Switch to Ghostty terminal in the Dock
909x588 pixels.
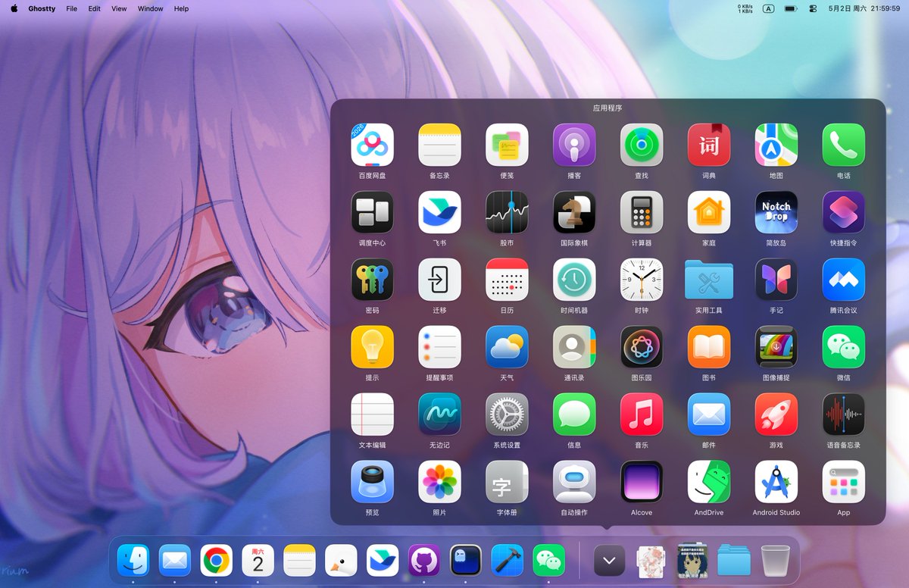coord(466,561)
